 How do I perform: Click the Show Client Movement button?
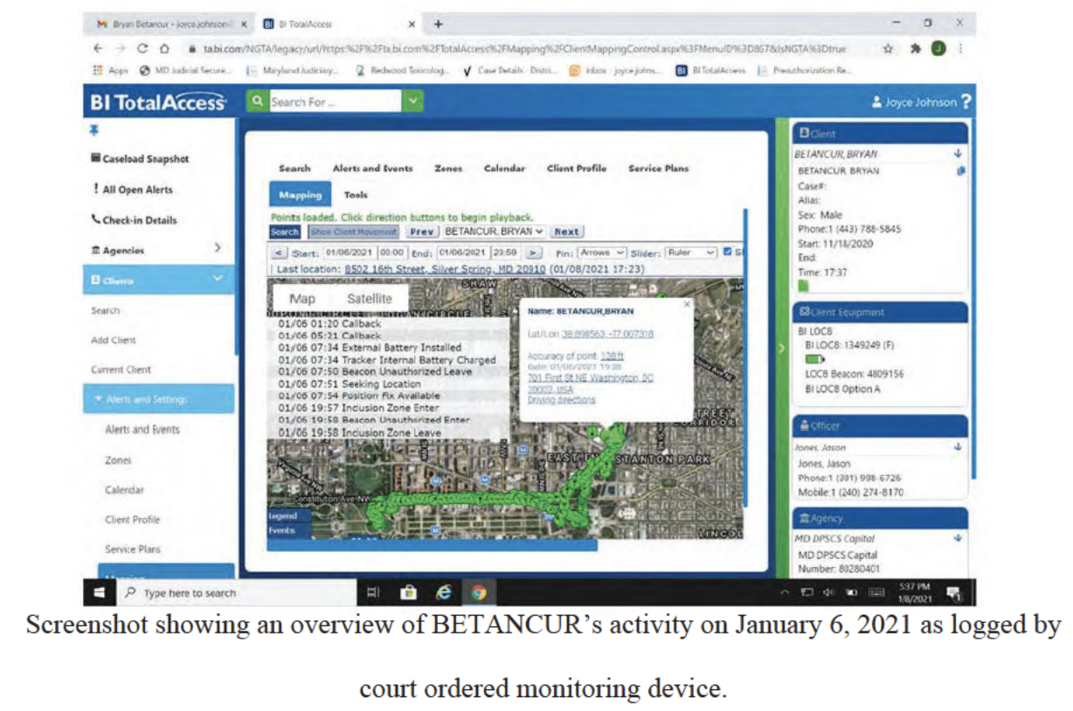point(354,231)
